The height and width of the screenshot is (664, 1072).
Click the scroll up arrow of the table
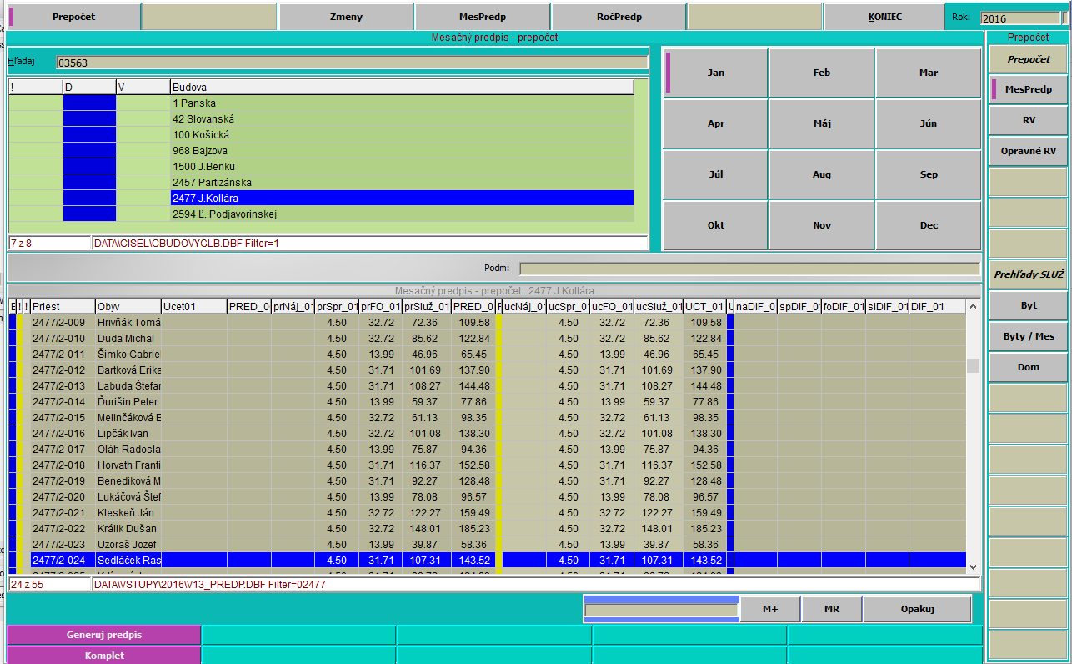pos(973,307)
